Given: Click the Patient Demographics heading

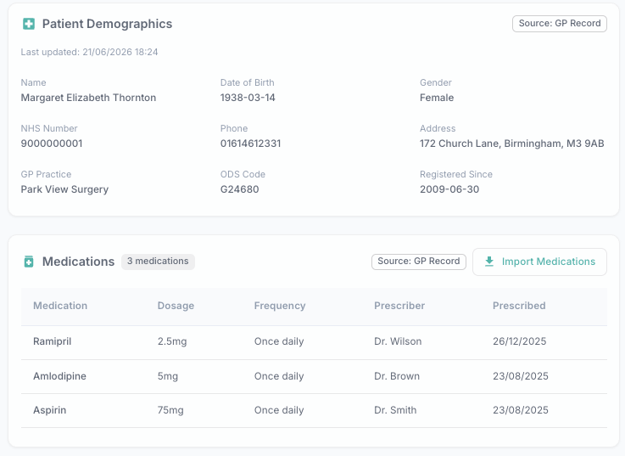Looking at the screenshot, I should pyautogui.click(x=107, y=24).
